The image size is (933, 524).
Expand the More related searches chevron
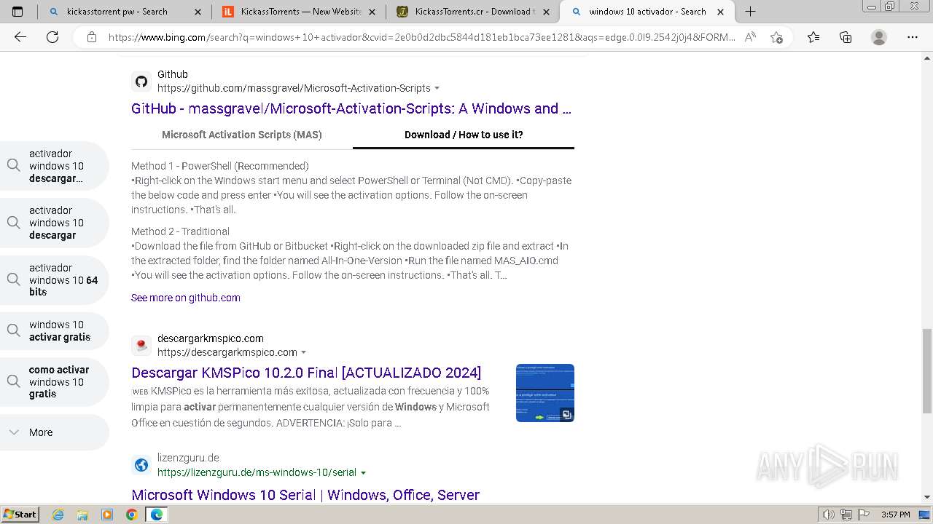click(14, 432)
